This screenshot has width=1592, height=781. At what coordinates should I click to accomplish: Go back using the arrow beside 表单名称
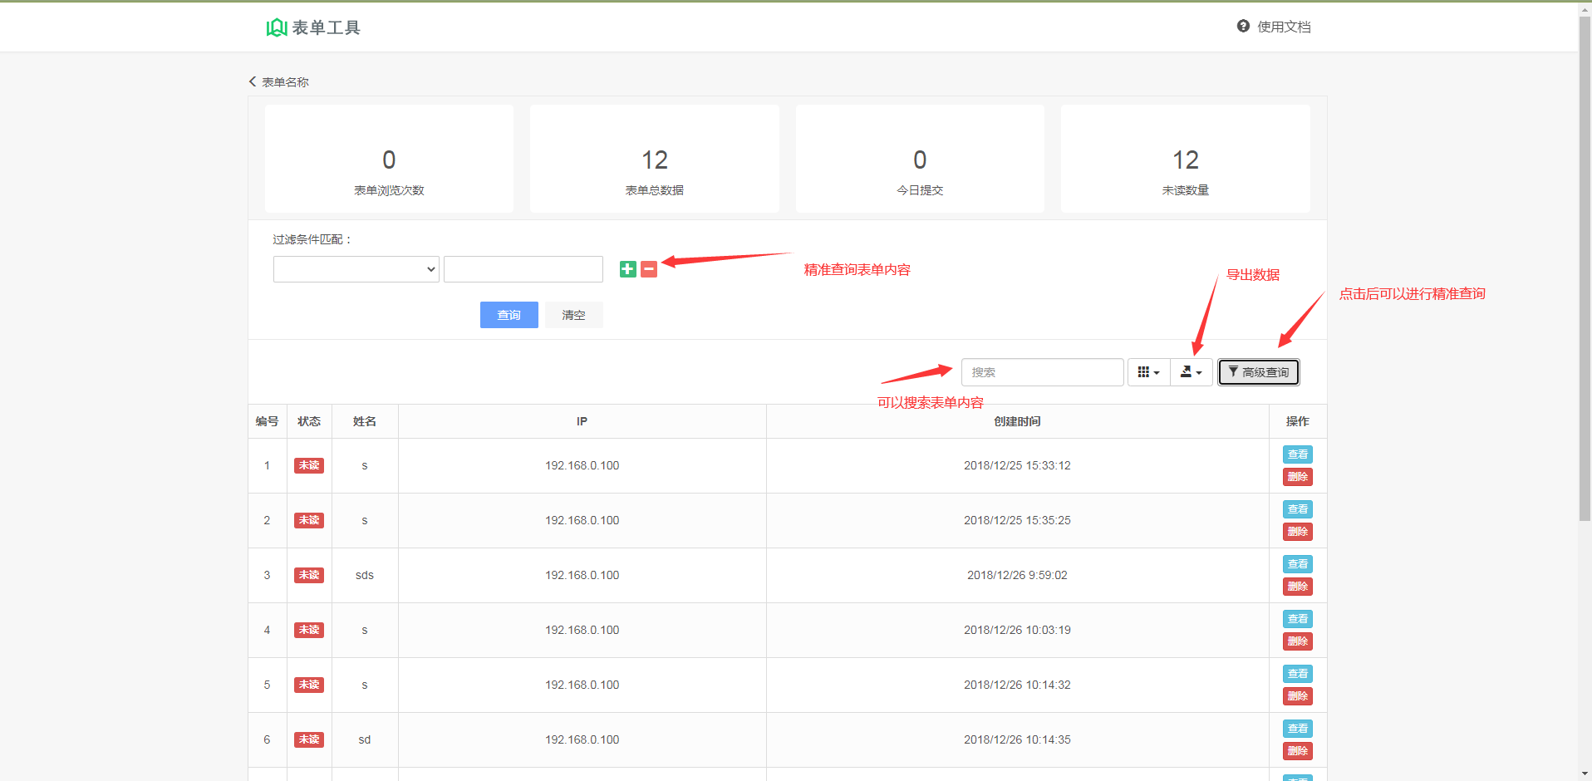pos(253,81)
